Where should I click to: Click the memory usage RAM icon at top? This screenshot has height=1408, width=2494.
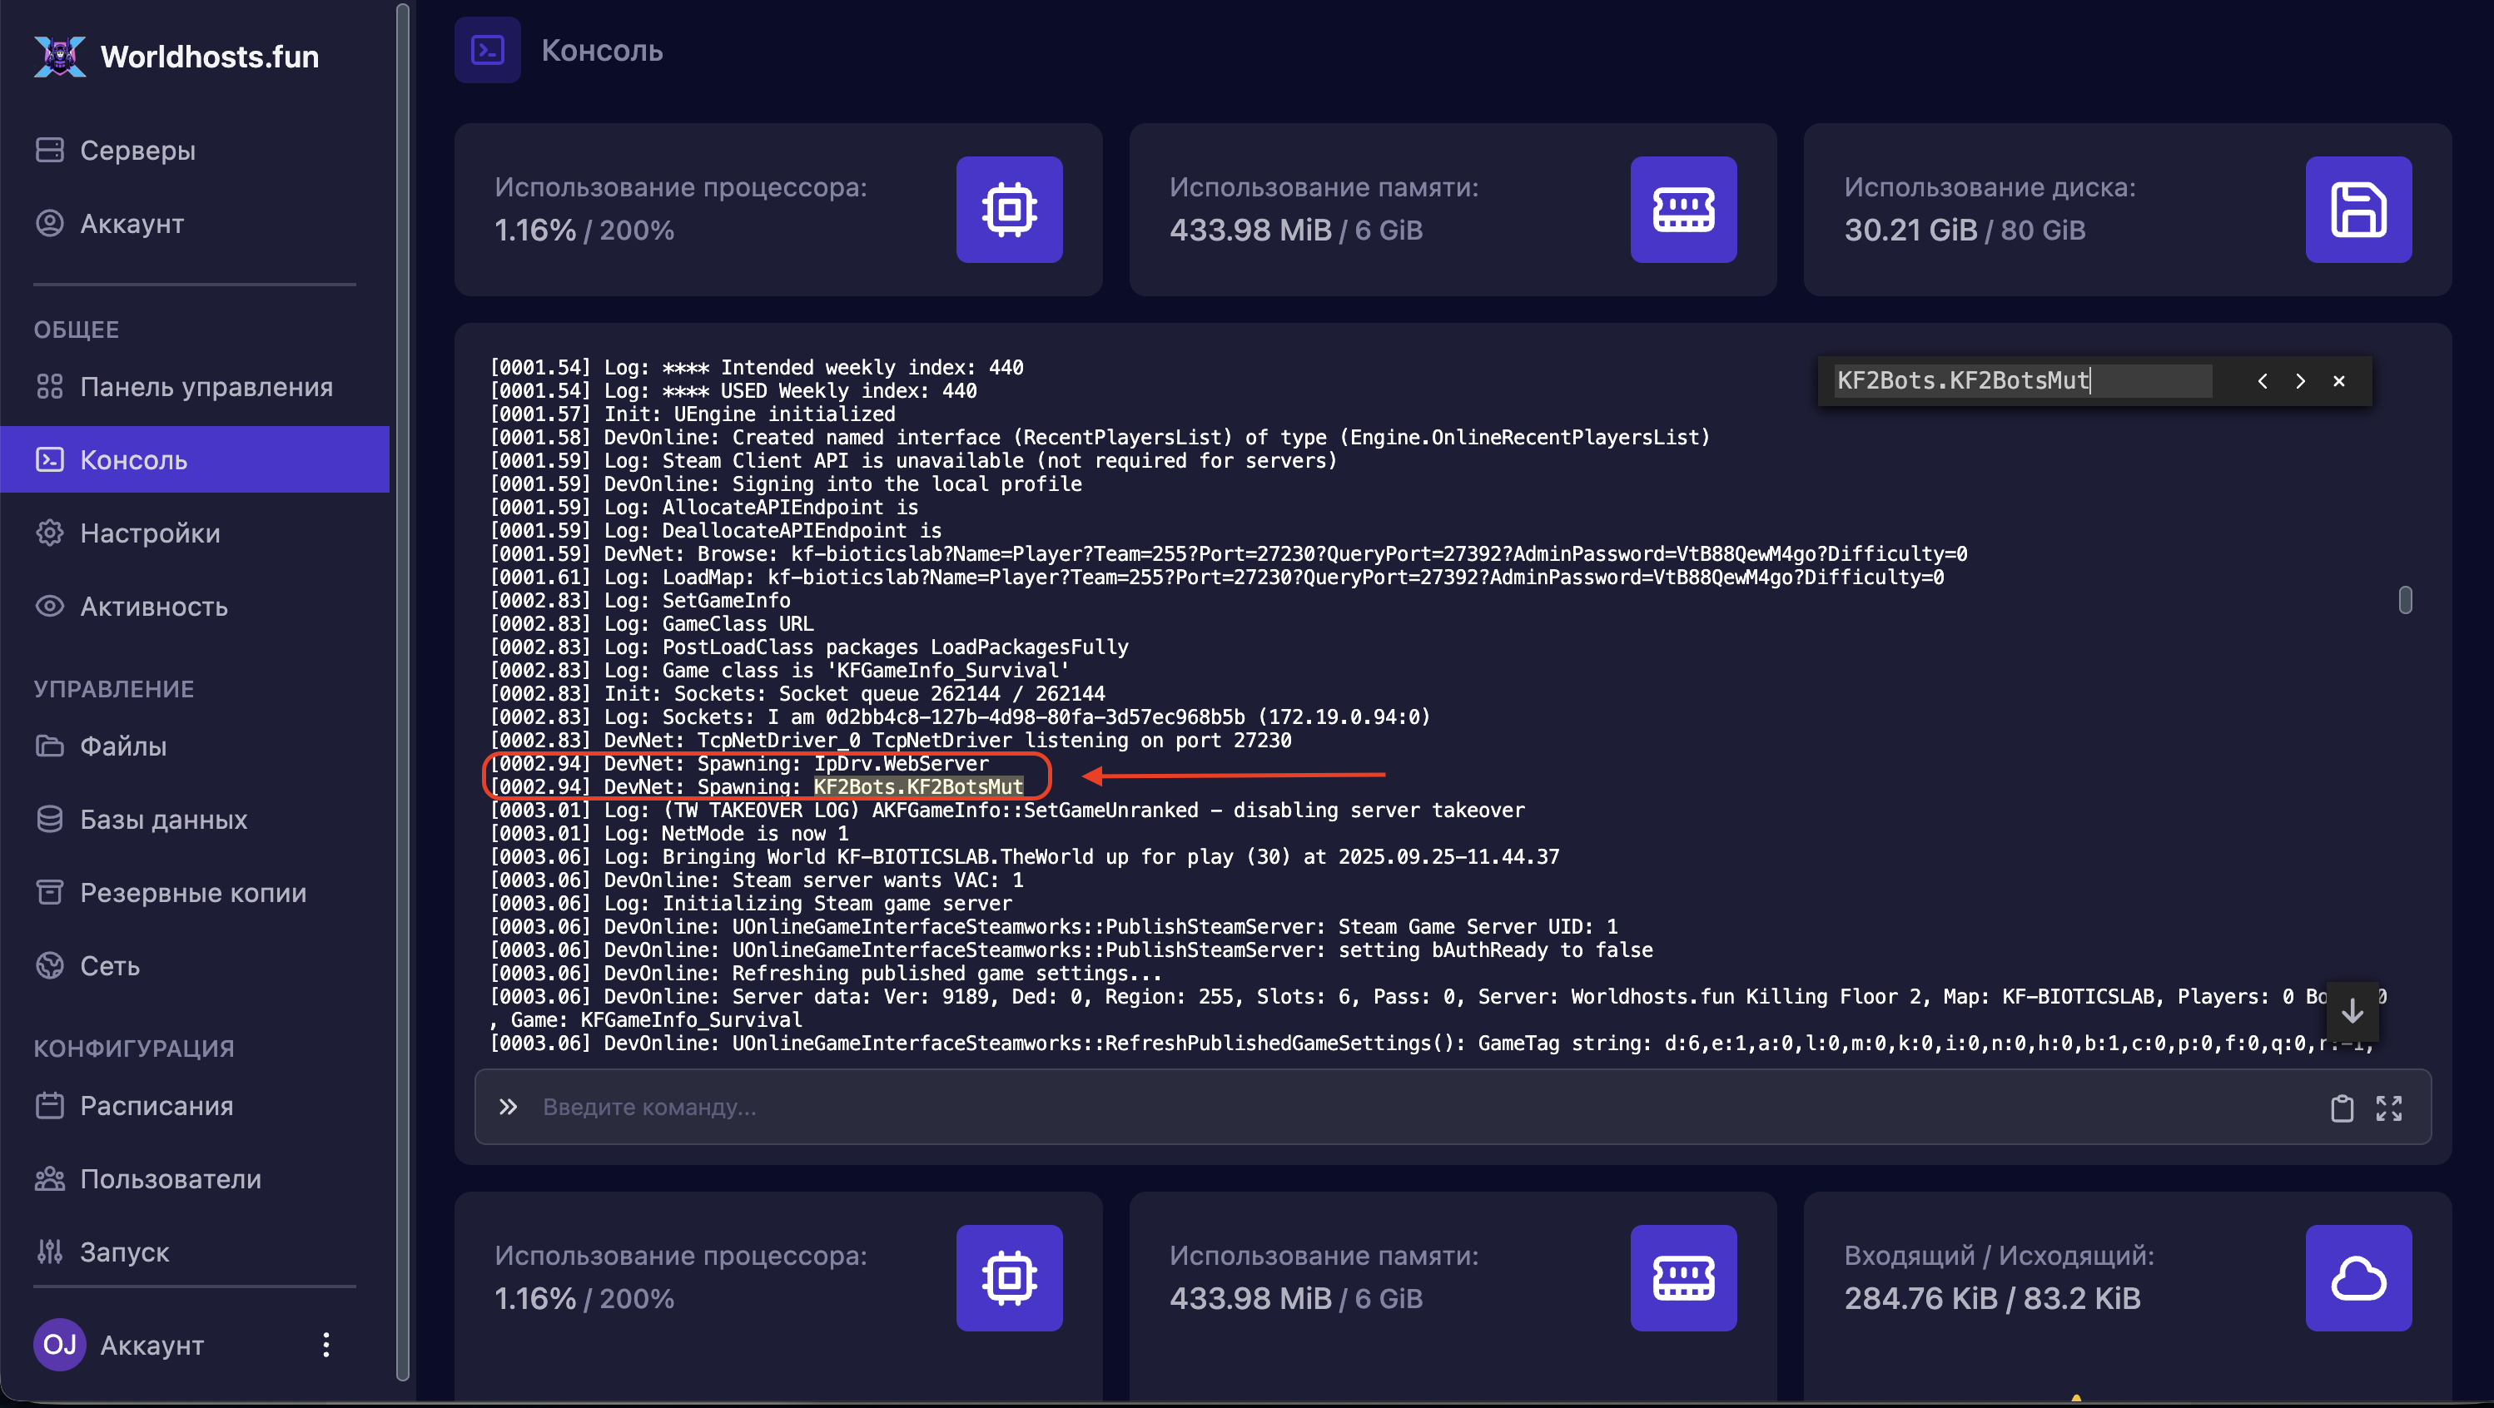[1682, 209]
